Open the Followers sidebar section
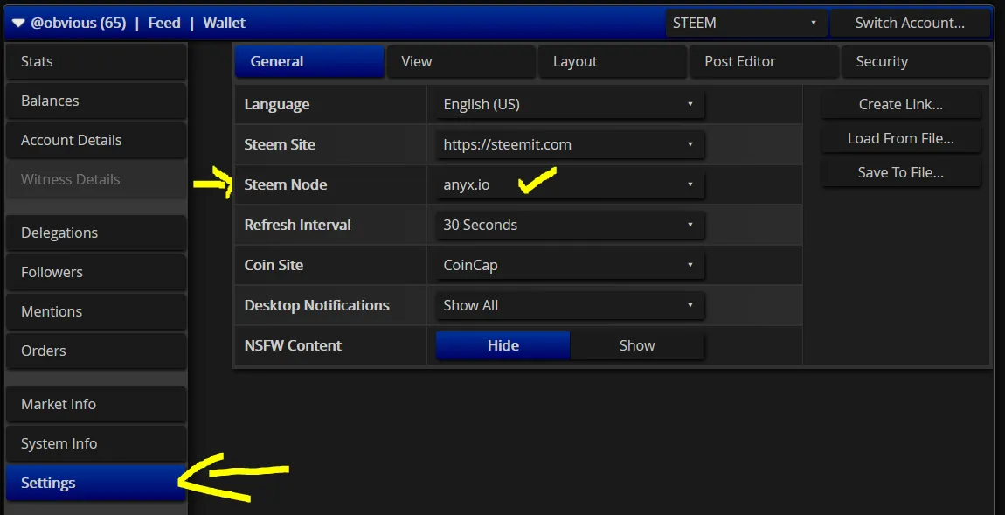 (x=96, y=272)
